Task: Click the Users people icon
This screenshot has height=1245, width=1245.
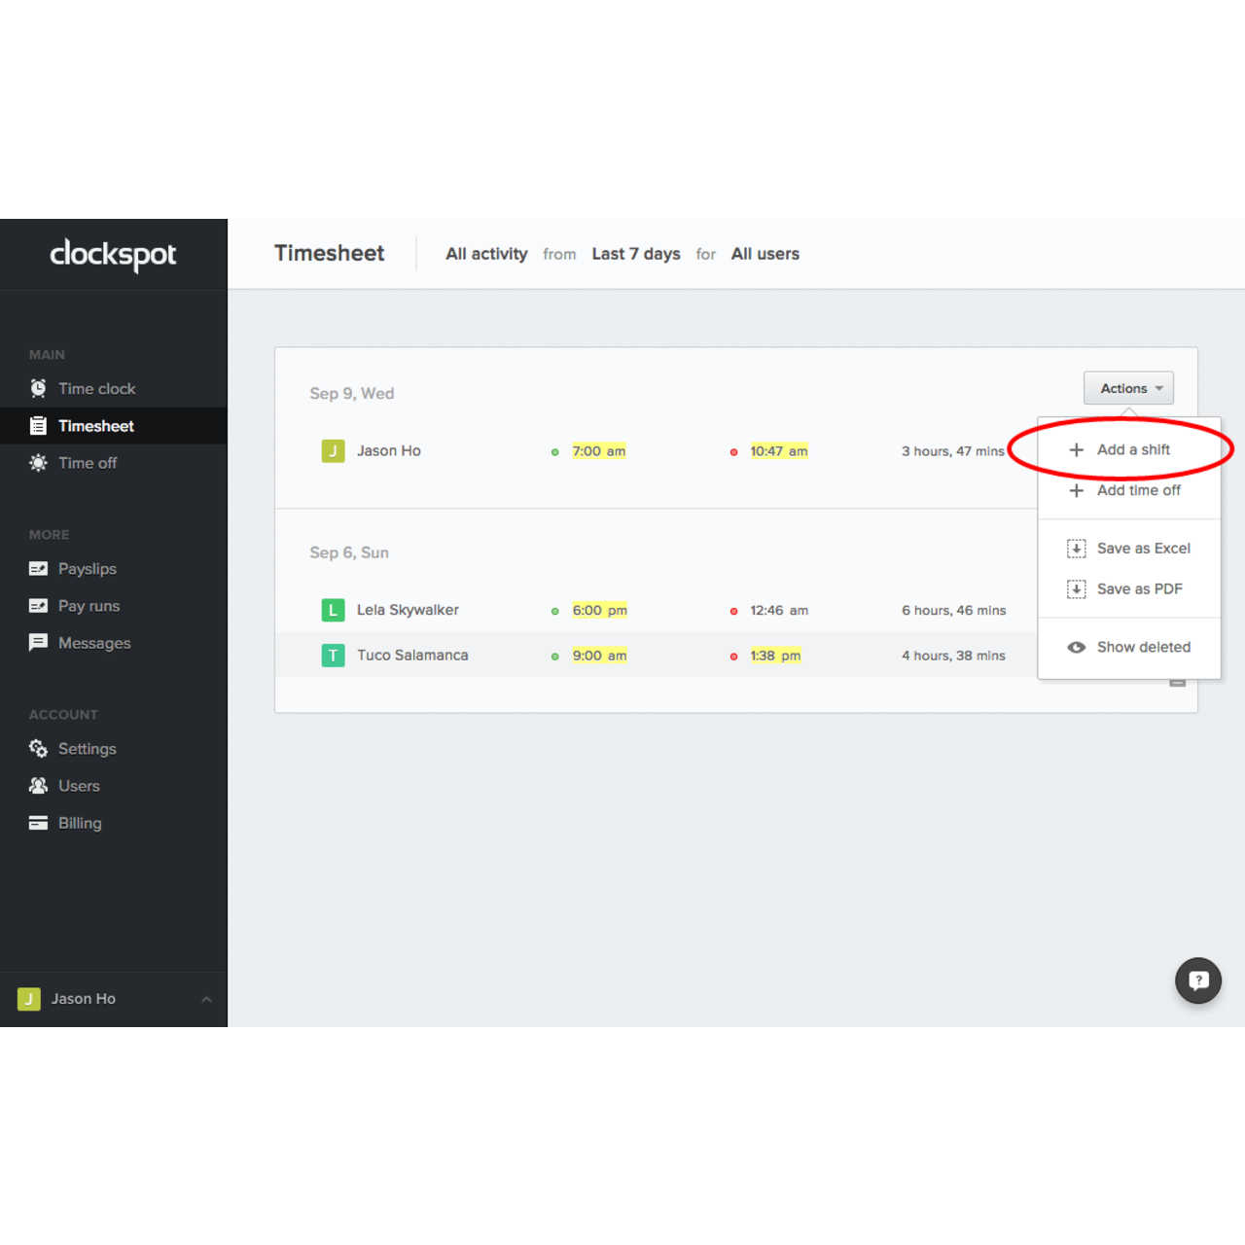Action: pos(38,786)
